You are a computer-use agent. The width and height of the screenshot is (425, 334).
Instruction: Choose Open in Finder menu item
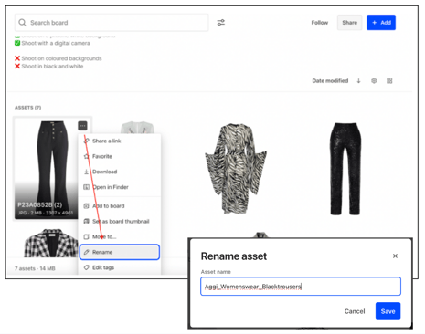pos(119,187)
